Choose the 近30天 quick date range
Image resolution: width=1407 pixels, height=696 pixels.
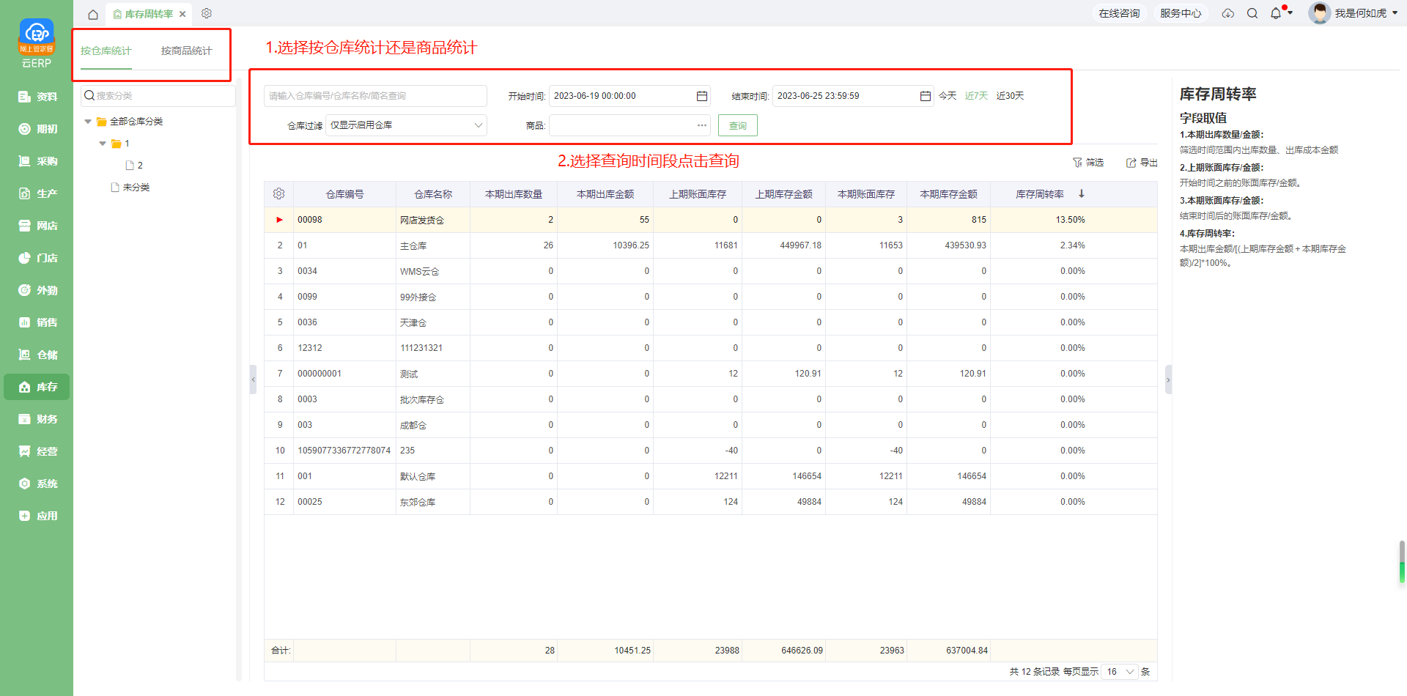click(x=1010, y=96)
